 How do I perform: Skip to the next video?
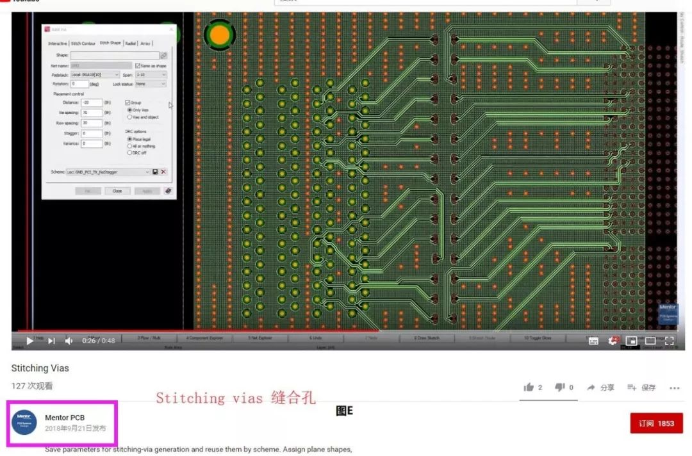(x=52, y=341)
